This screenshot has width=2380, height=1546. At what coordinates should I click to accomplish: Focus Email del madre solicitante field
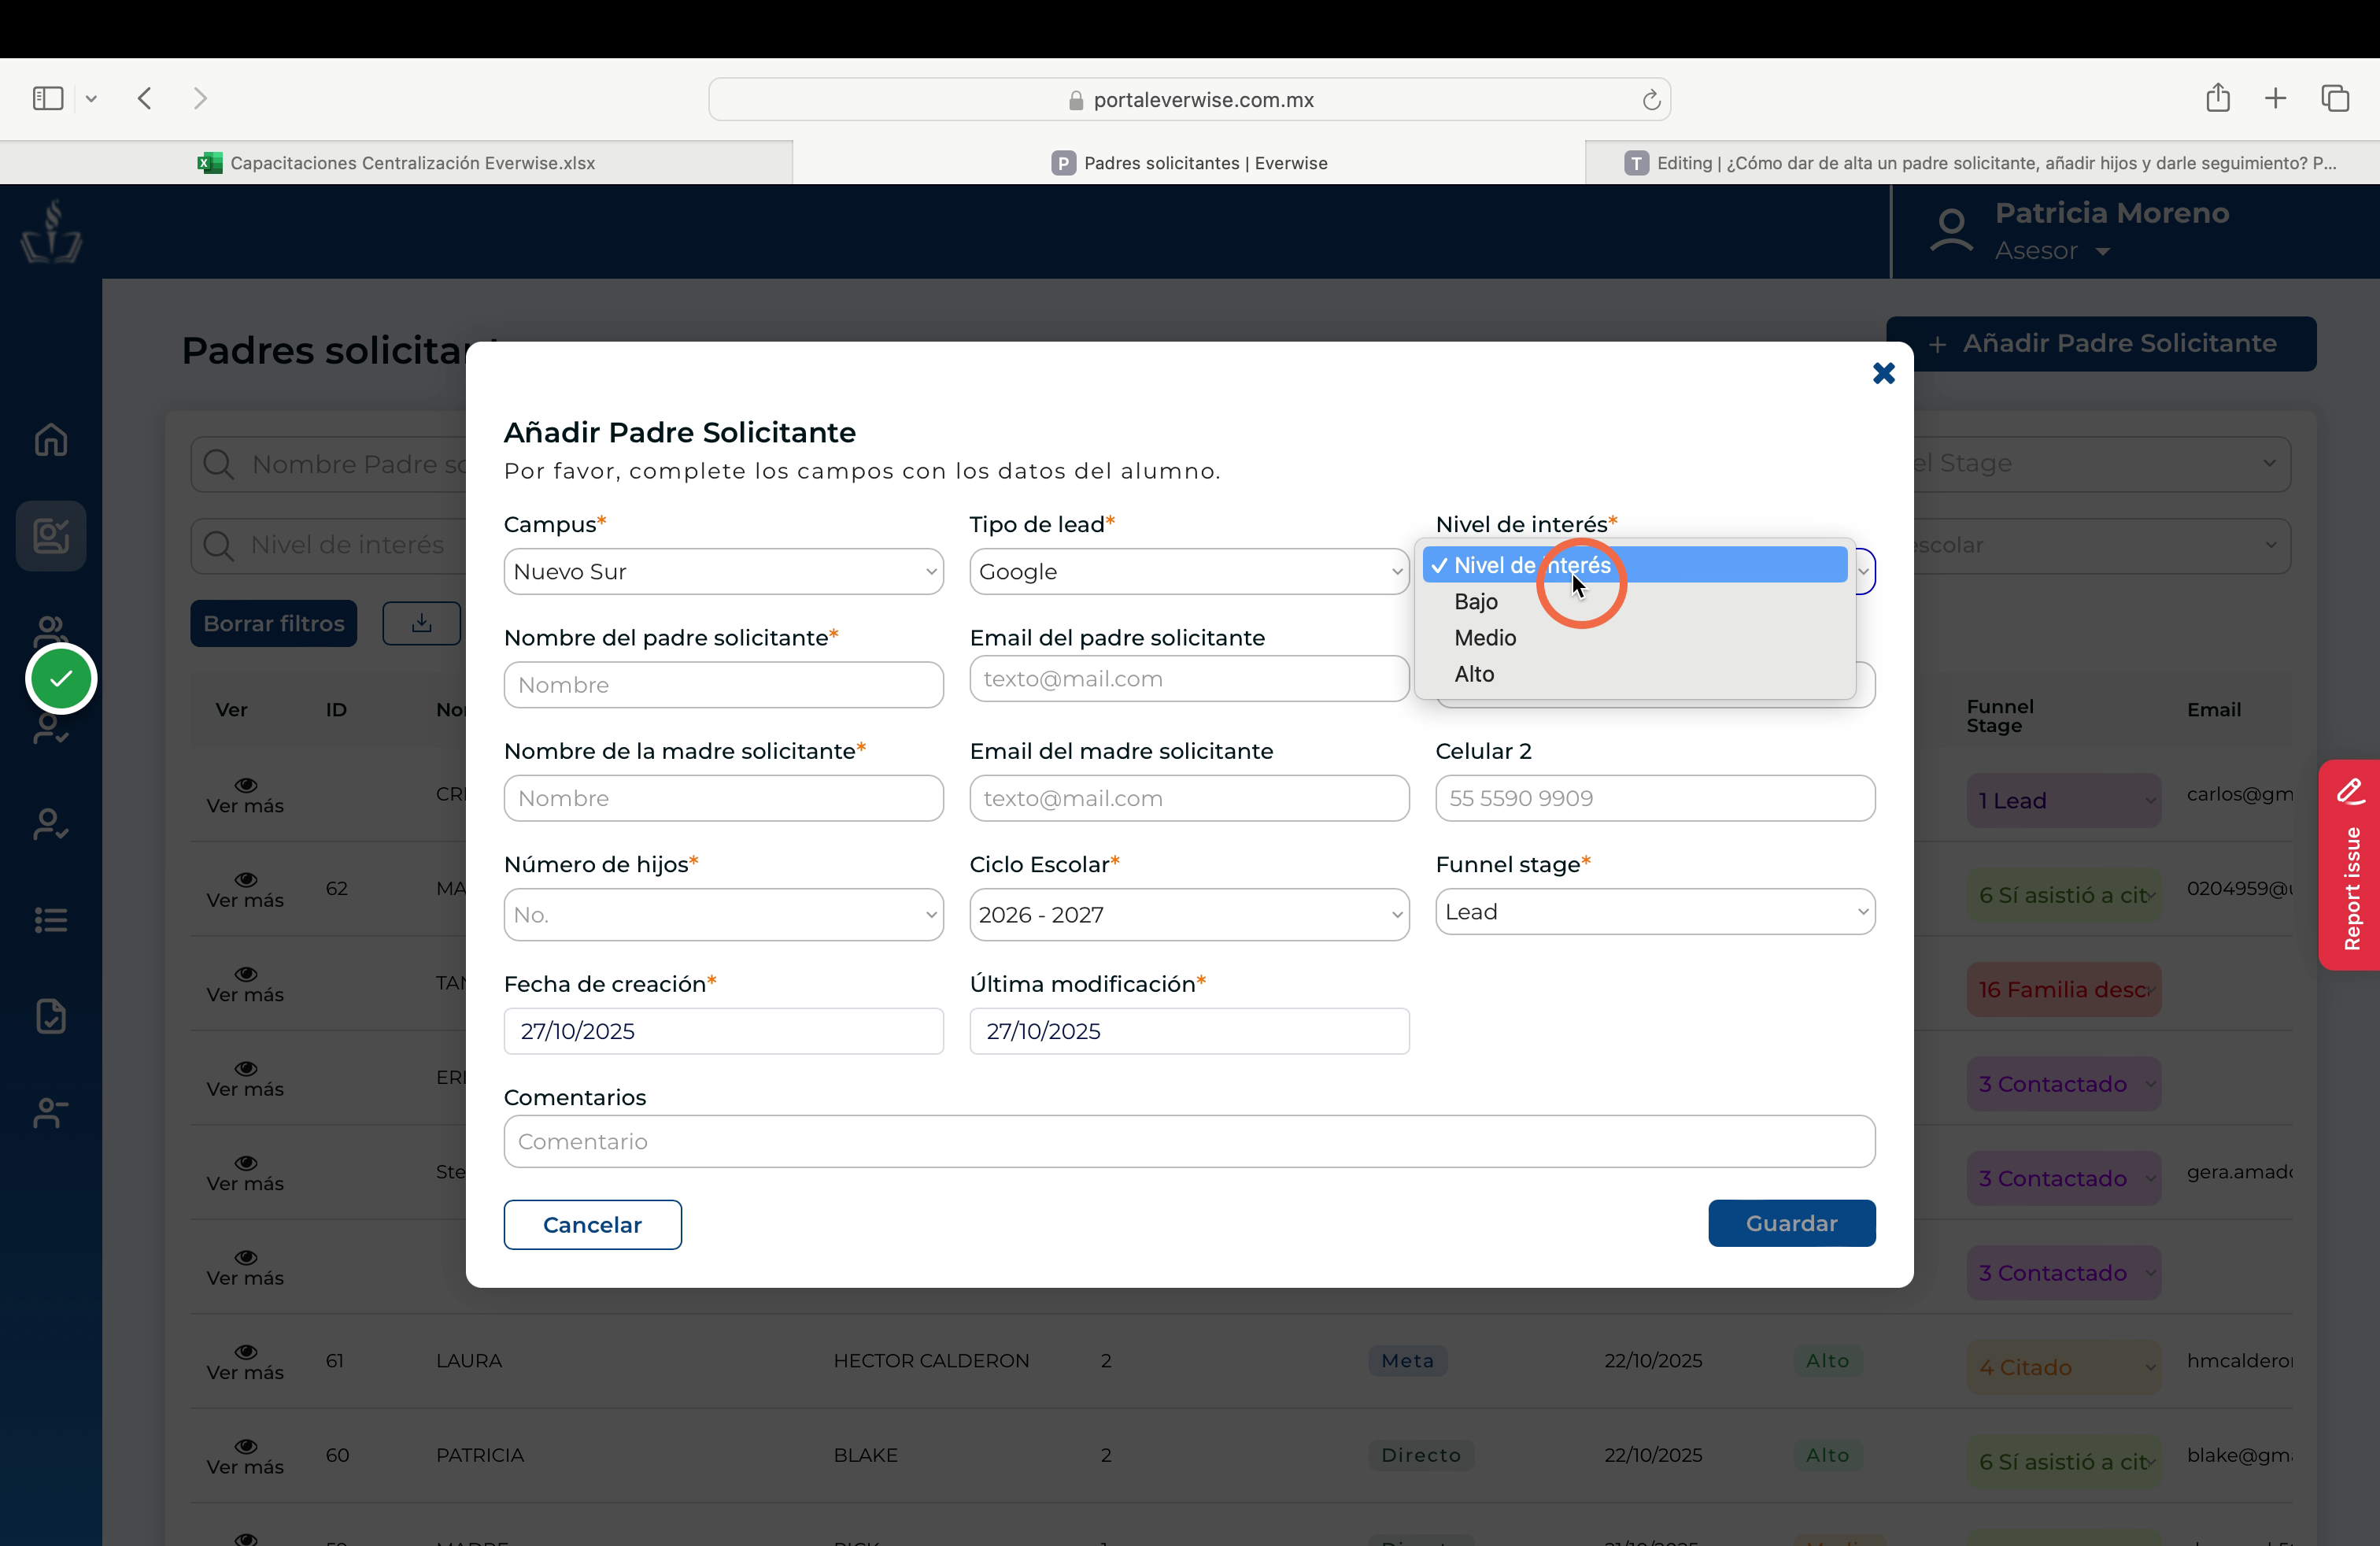click(1189, 798)
